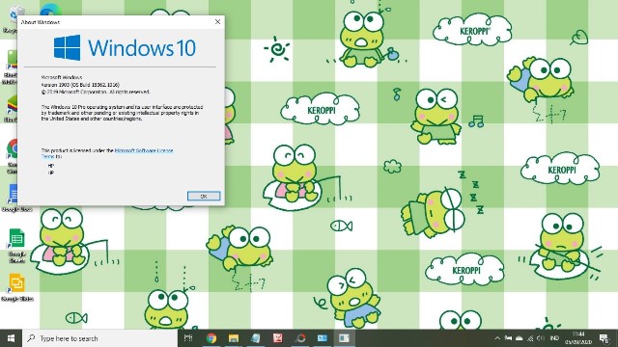Open Google Chrome from the taskbar
Screen dimensions: 618x347
coord(211,338)
